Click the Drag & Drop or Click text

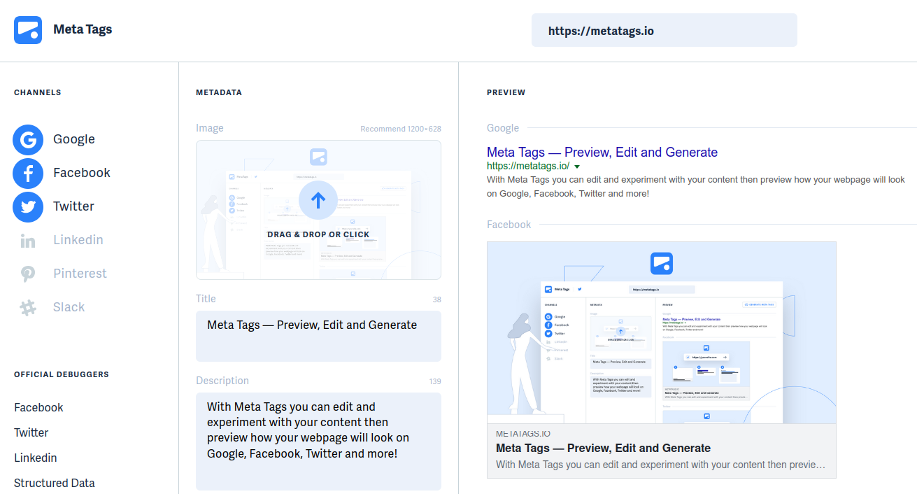click(x=318, y=234)
